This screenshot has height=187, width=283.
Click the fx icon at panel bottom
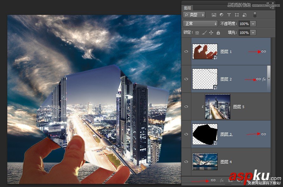click(222, 180)
